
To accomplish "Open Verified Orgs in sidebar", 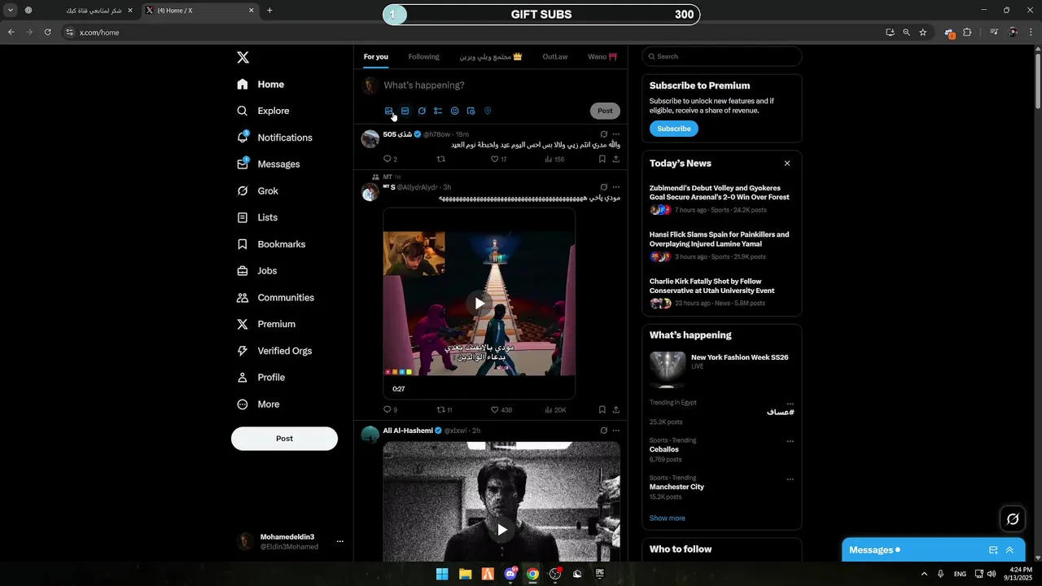I will pyautogui.click(x=275, y=351).
